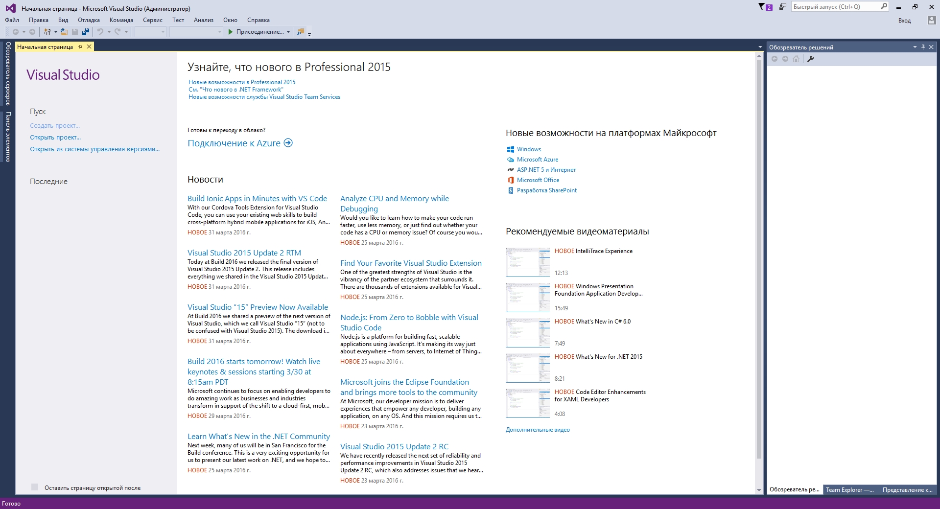
Task: Toggle the 'Оставить страницу открытой' checkbox
Action: [x=35, y=487]
